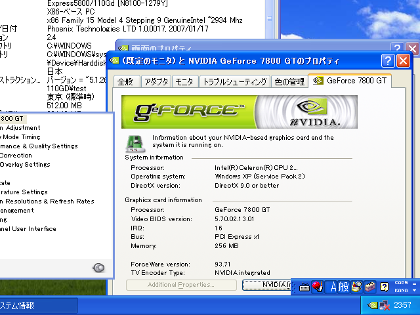Click the NVIDIA Information button
420x315 pixels.
coord(266,285)
